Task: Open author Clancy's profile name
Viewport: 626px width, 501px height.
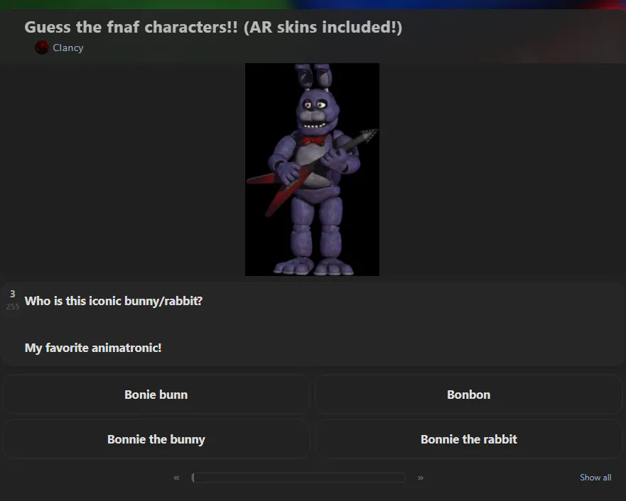Action: tap(68, 48)
